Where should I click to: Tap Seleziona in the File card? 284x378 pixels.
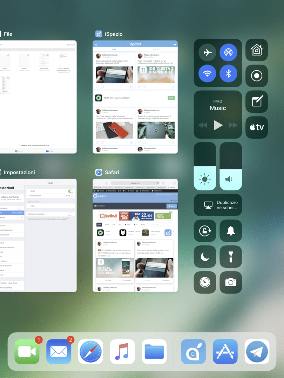pyautogui.click(x=71, y=45)
